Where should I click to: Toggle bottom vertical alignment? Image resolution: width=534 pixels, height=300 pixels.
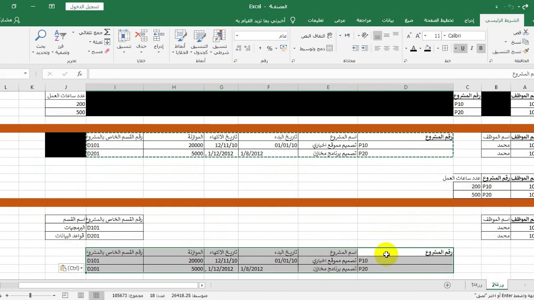pyautogui.click(x=377, y=36)
